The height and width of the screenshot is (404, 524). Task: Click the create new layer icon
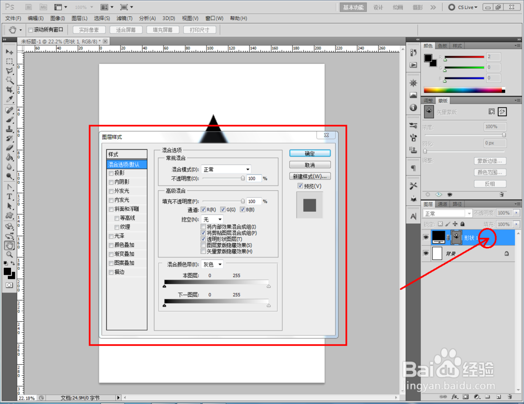(498, 397)
